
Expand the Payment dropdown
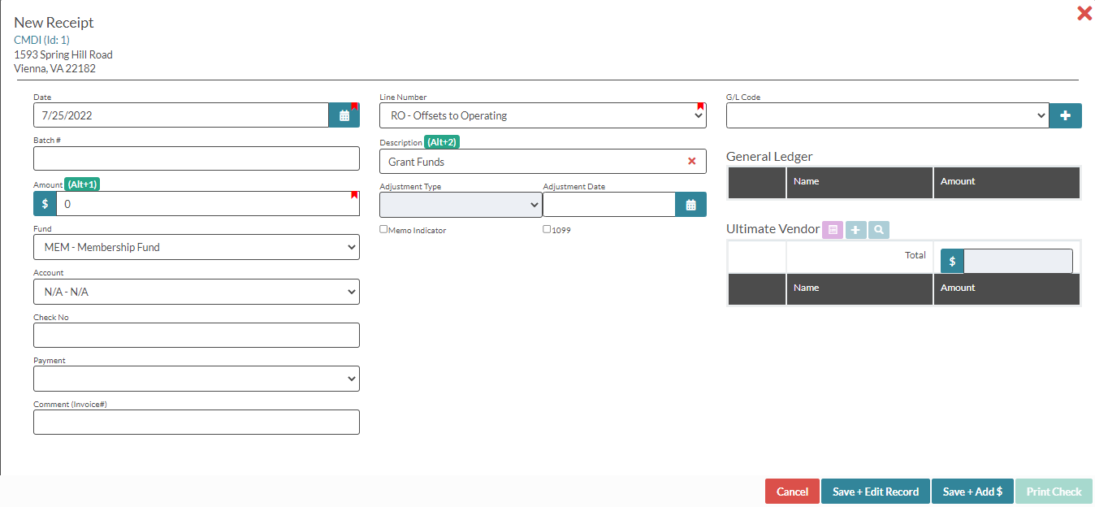click(x=196, y=379)
